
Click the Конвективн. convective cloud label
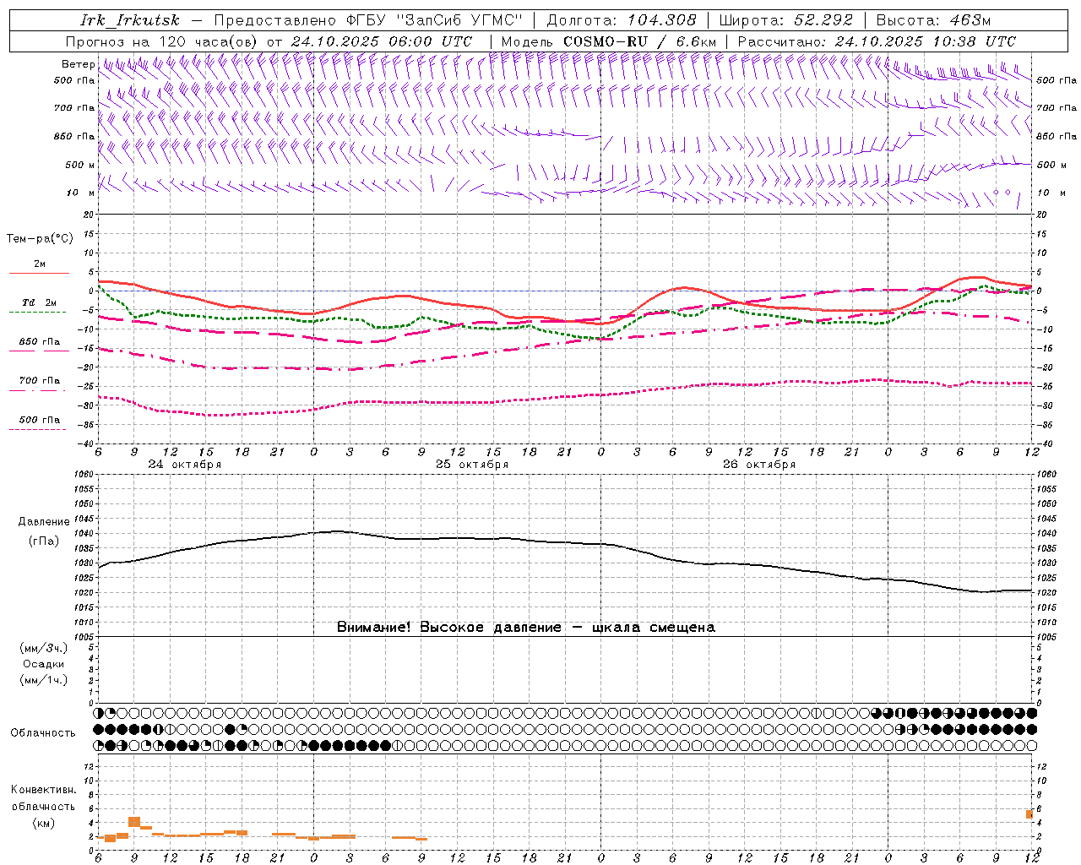point(44,790)
